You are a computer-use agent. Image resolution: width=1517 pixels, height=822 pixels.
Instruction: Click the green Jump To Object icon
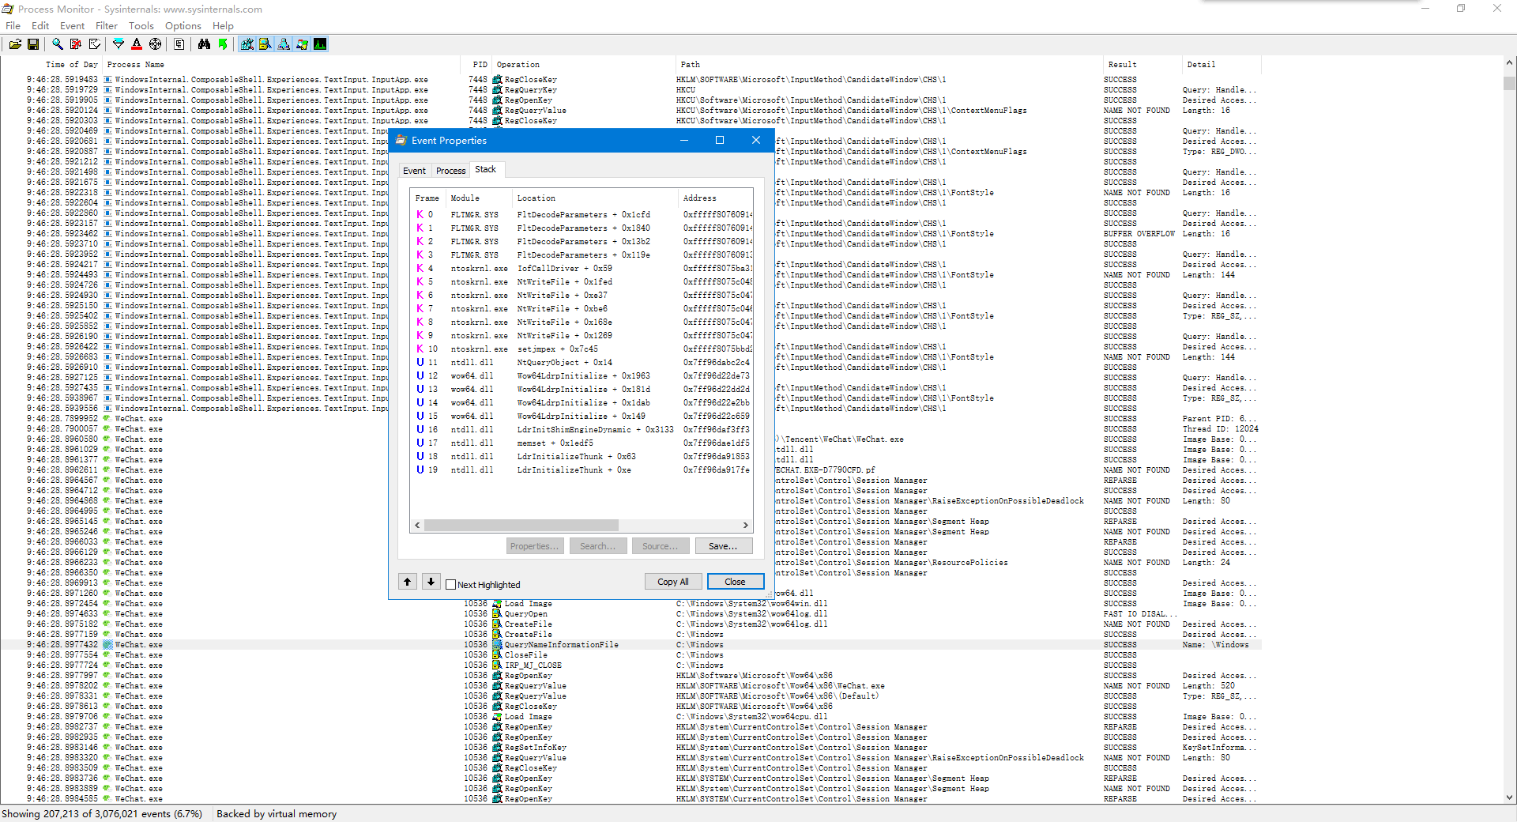223,44
